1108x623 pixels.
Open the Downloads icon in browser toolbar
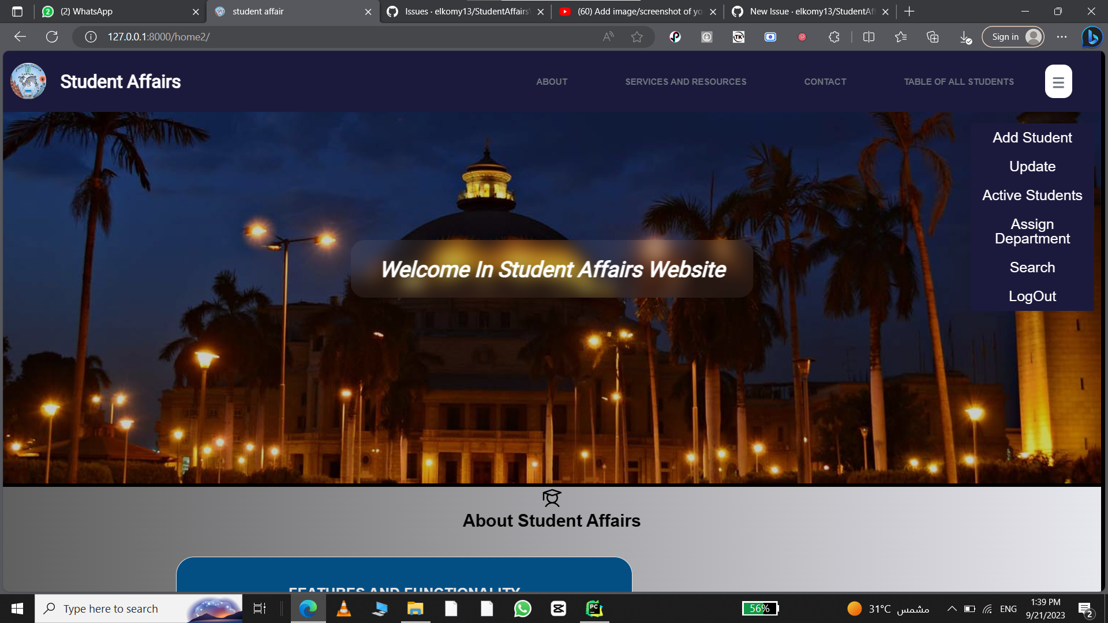click(964, 36)
